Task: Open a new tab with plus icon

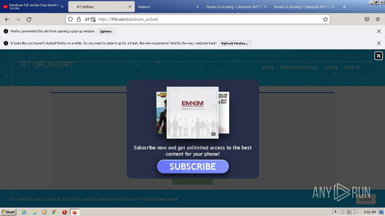Action: coord(344,7)
